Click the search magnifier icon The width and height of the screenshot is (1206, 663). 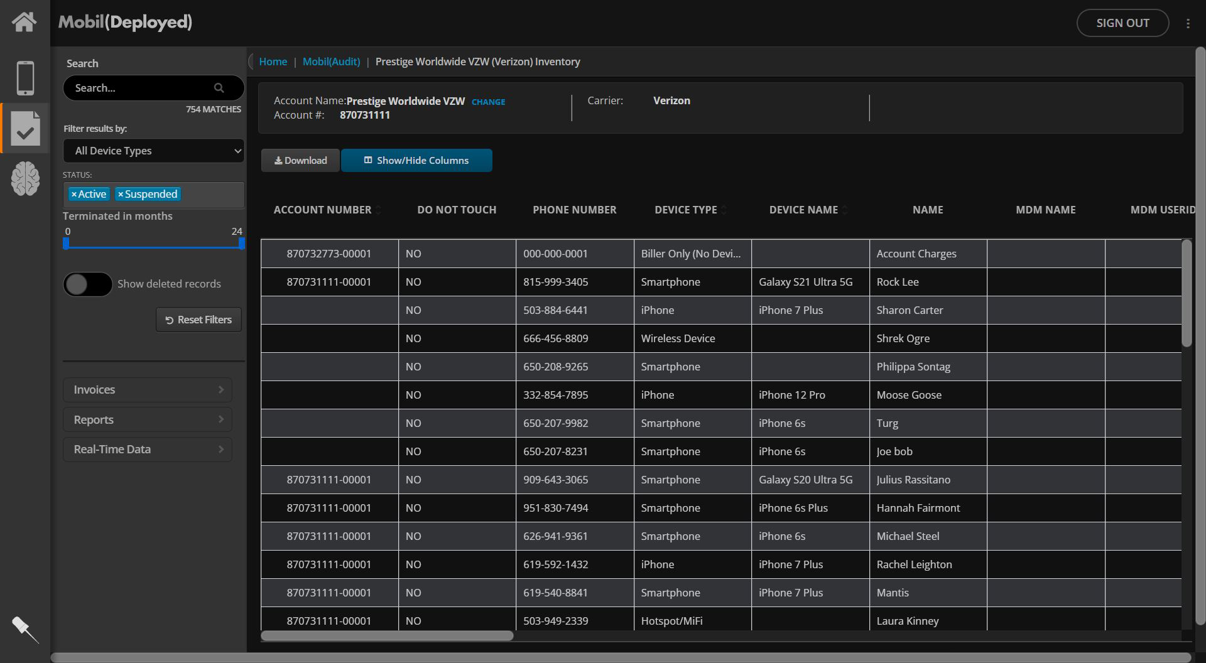[219, 88]
